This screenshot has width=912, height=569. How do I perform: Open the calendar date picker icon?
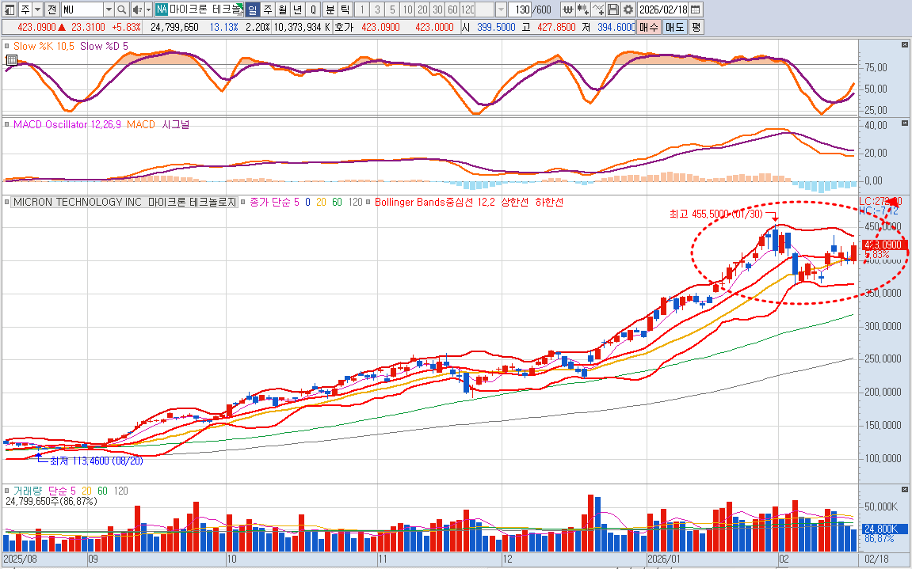point(695,9)
